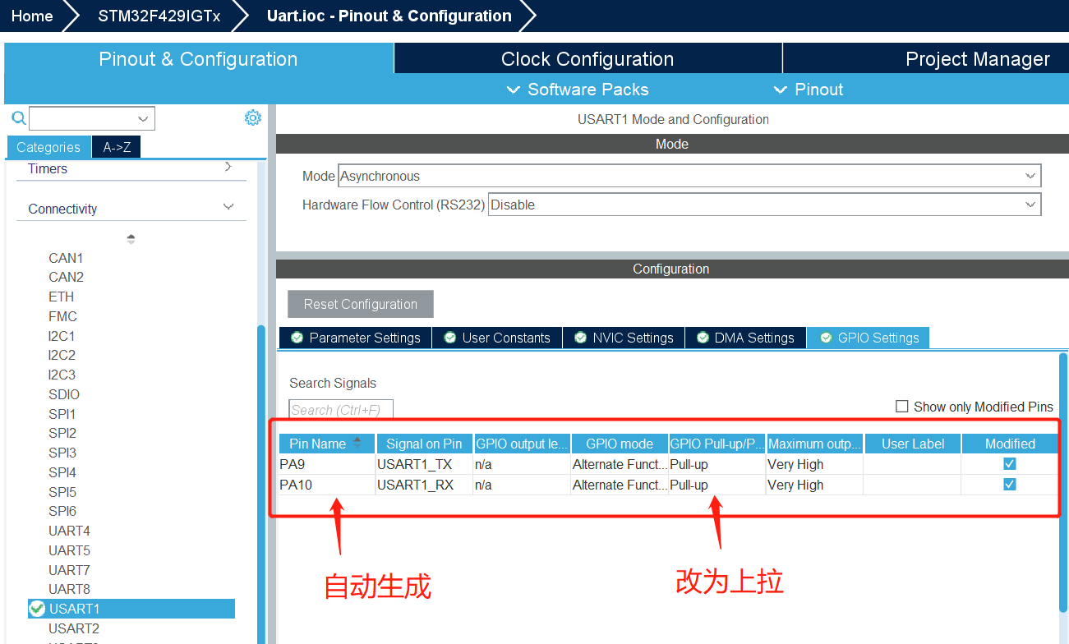Toggle Modified checkbox for PA10 row

[x=1010, y=485]
